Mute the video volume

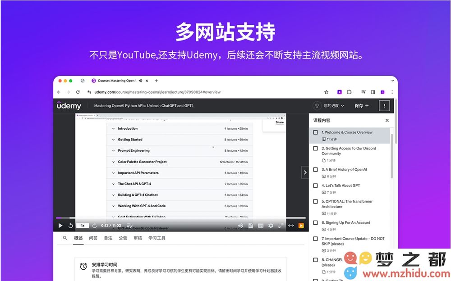click(240, 226)
